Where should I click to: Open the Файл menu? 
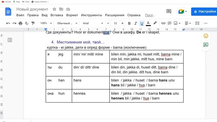tap(20, 15)
